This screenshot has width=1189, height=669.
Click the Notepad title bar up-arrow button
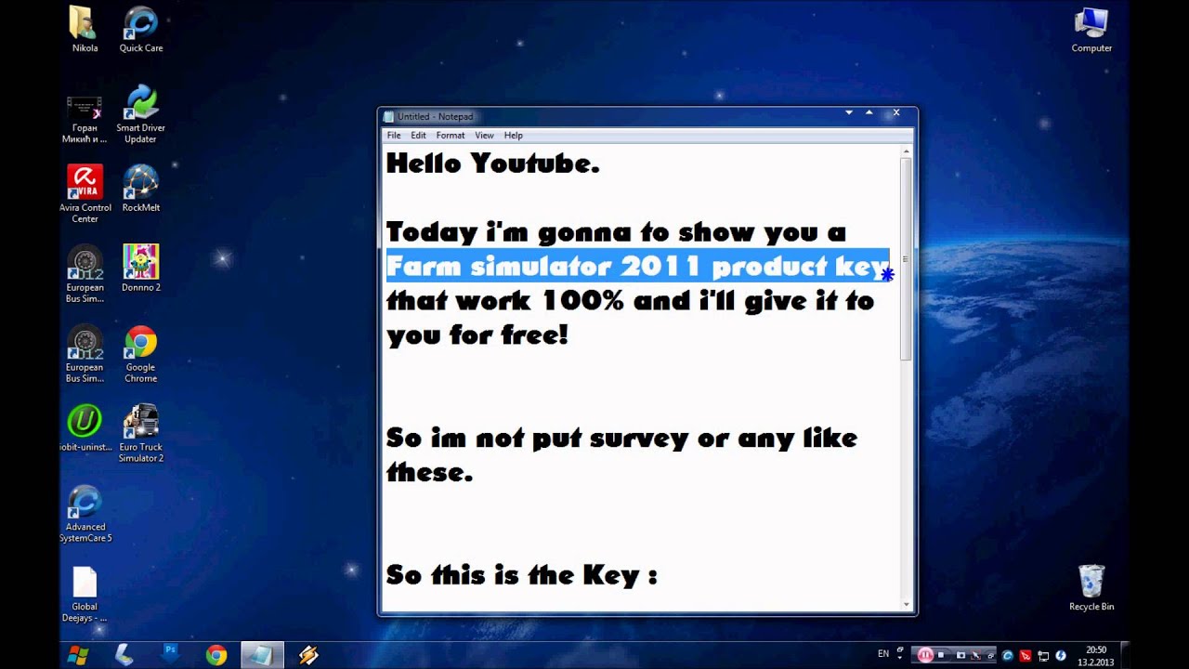coord(869,112)
